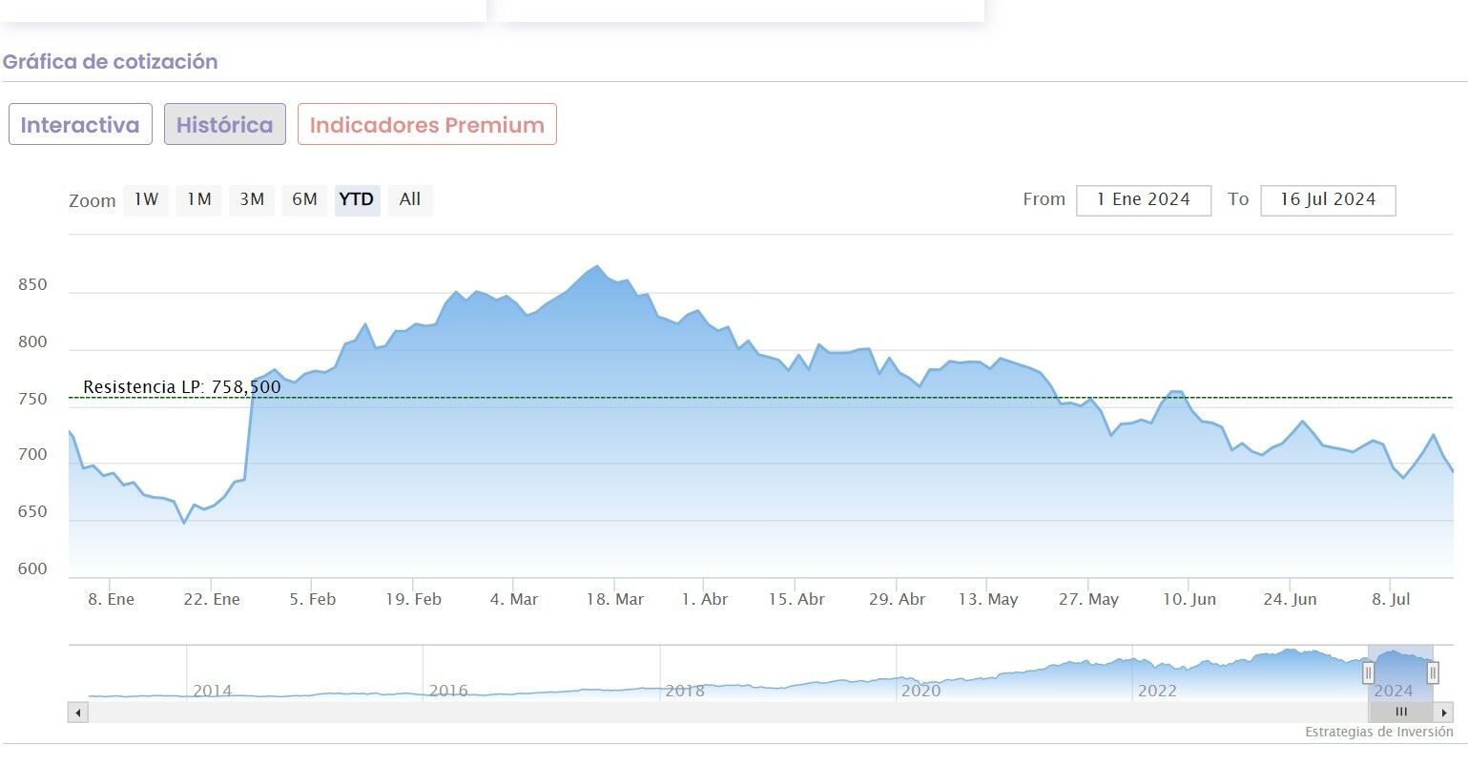Set zoom range to 1M
This screenshot has width=1468, height=765.
pos(198,200)
